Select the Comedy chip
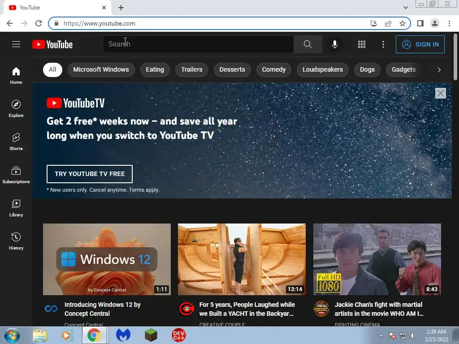Viewport: 459px width, 344px height. [x=274, y=69]
